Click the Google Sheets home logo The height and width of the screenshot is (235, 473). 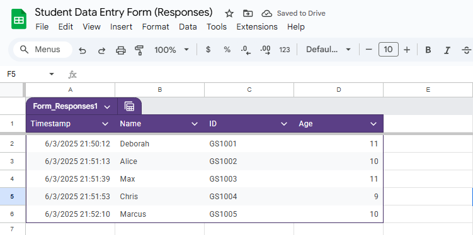click(x=19, y=19)
